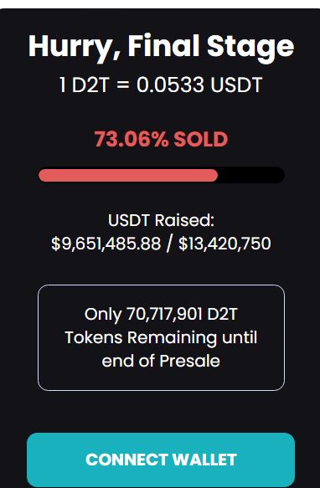This screenshot has height=488, width=320.
Task: Click the end of Presale text
Action: (161, 361)
